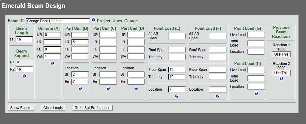
Task: Go to Set Preferences
Action: [92, 107]
